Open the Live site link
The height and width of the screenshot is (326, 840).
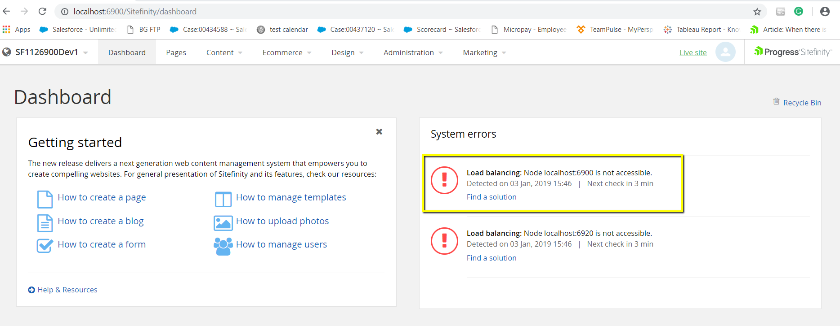tap(693, 52)
